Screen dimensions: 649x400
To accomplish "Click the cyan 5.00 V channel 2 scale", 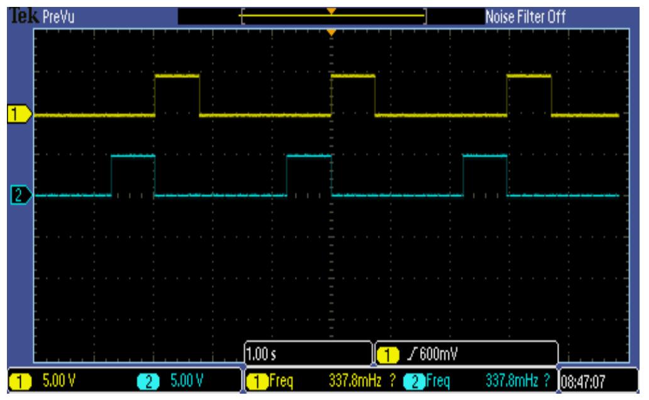I will point(187,380).
